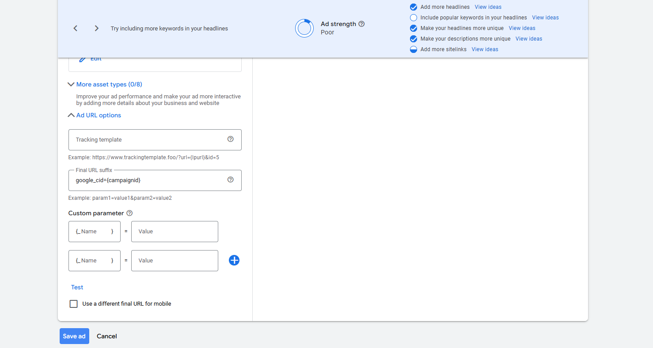Click the previous suggestion arrow

click(x=76, y=28)
